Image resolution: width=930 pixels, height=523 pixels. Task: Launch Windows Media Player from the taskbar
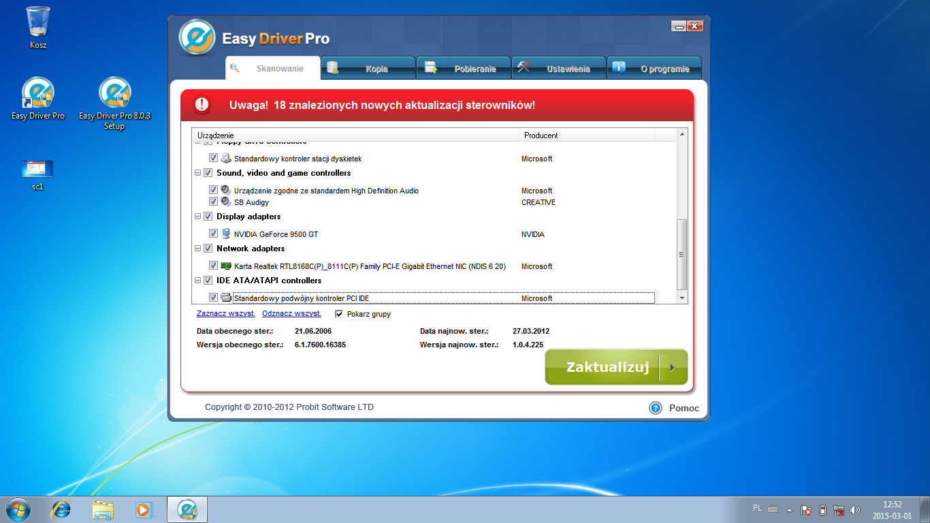tap(144, 509)
